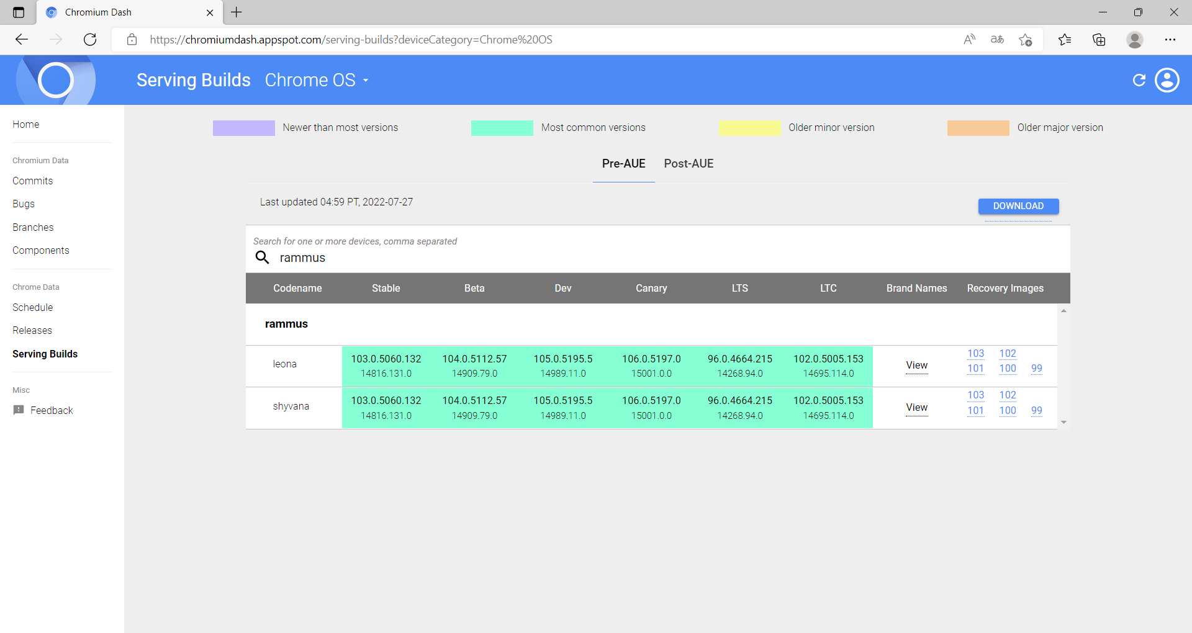Open the tab actions menu icon

(19, 12)
